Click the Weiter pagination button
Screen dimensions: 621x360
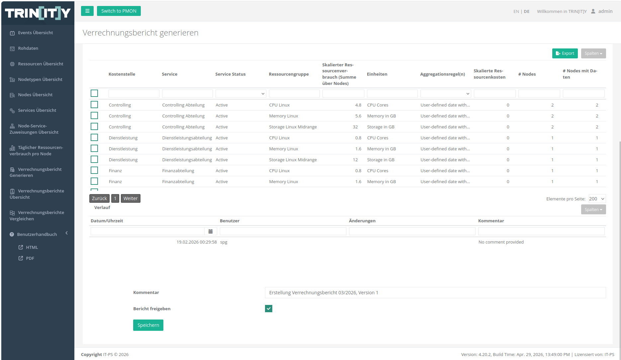click(x=131, y=198)
